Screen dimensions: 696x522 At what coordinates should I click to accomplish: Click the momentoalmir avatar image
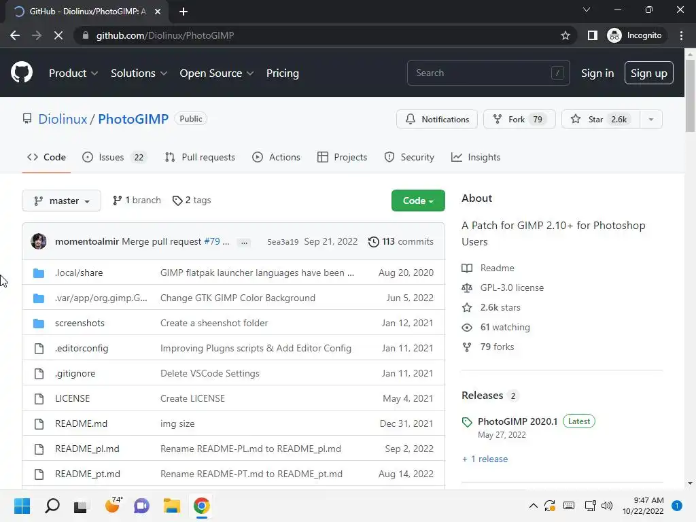pyautogui.click(x=39, y=241)
